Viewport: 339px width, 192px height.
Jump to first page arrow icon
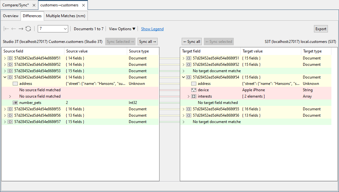[x=6, y=29]
